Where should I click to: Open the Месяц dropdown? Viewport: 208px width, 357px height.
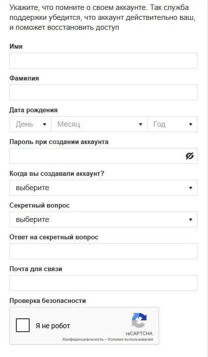tap(99, 124)
